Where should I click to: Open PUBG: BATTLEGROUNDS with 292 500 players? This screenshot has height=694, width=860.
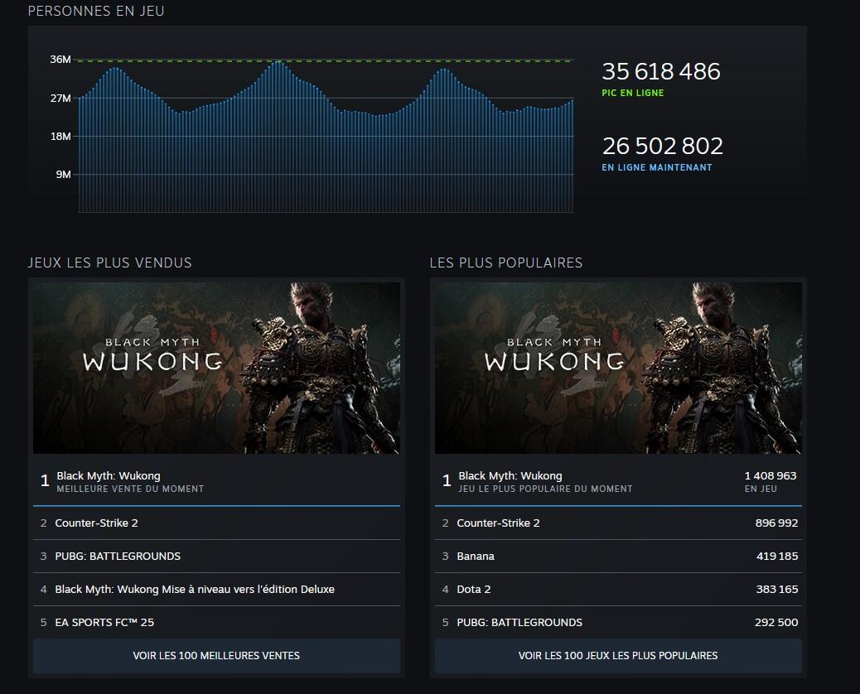click(618, 622)
